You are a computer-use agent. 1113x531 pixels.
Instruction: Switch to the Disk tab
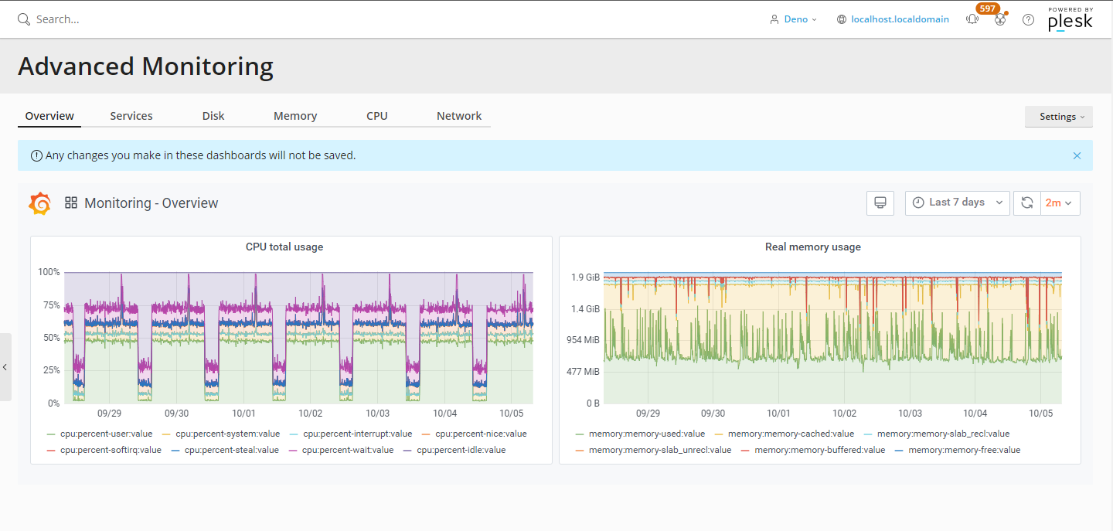[x=213, y=116]
